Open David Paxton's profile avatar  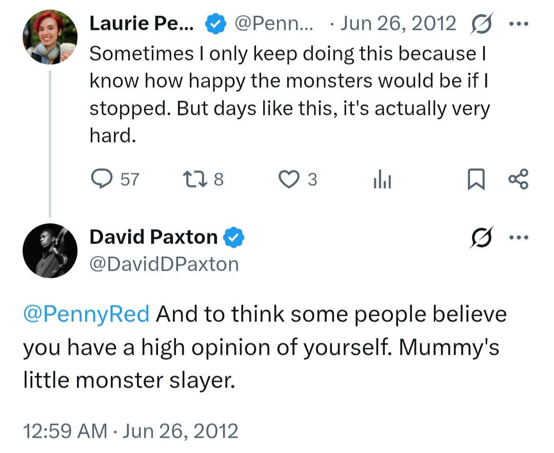(x=50, y=251)
